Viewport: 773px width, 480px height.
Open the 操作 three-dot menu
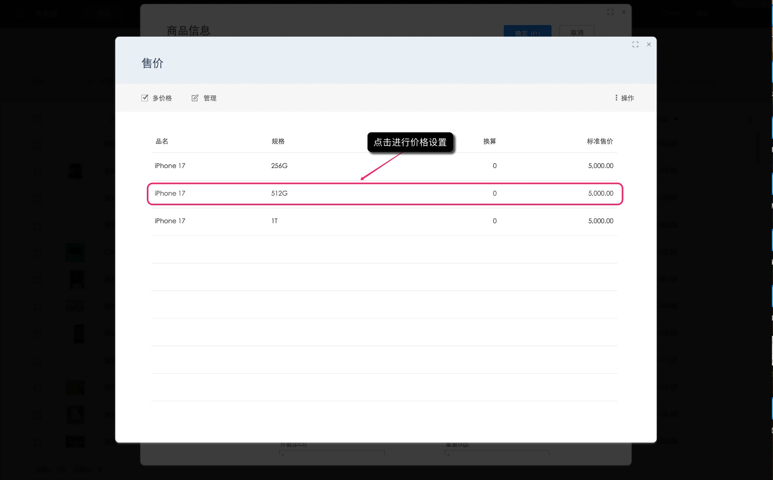pyautogui.click(x=616, y=98)
